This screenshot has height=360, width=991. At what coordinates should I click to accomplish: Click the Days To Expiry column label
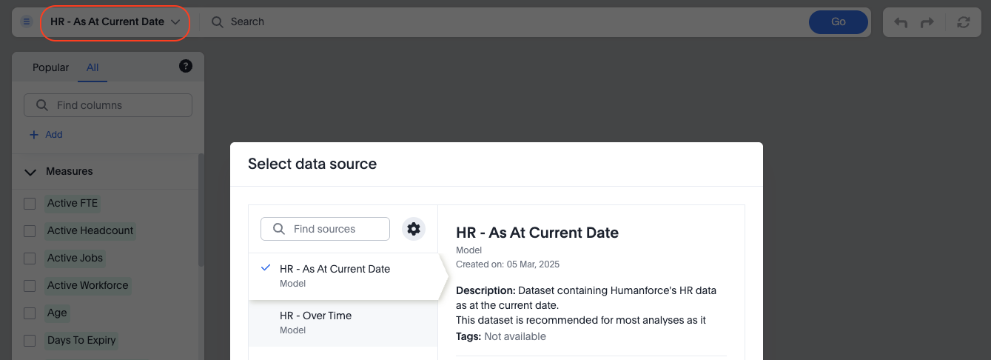click(81, 340)
